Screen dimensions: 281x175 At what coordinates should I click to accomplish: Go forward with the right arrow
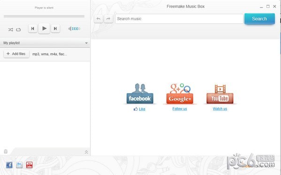(x=108, y=19)
